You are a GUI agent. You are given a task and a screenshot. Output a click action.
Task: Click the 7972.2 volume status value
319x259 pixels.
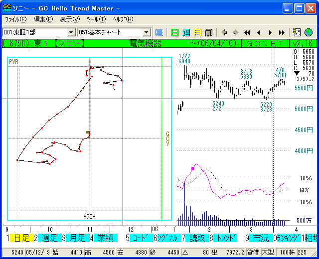click(235, 253)
